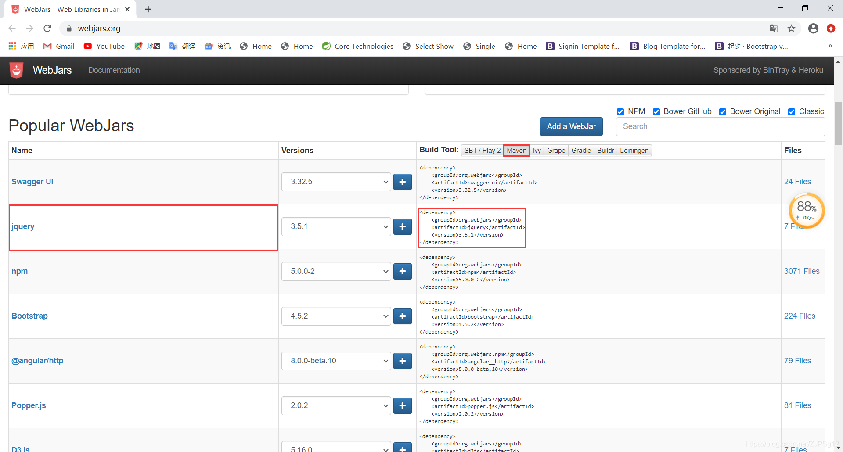Toggle the Bower GitHub checkbox
The image size is (843, 452).
point(656,112)
